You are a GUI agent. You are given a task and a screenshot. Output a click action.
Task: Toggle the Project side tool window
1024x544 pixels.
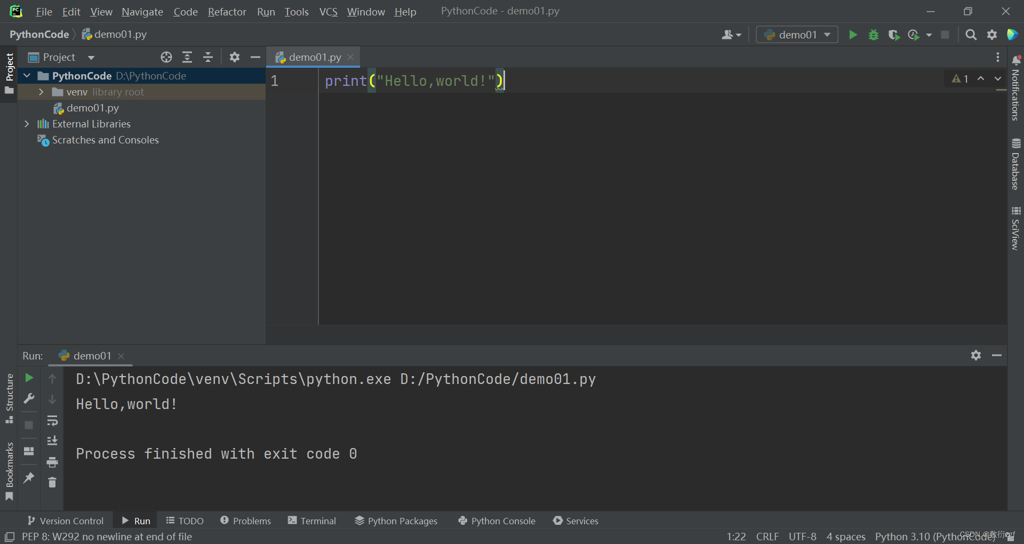click(9, 73)
